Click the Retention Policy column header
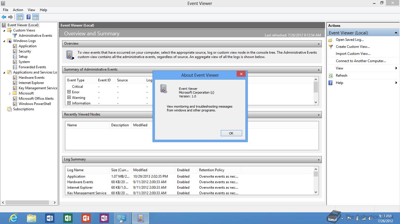This screenshot has height=224, width=400. (219, 170)
